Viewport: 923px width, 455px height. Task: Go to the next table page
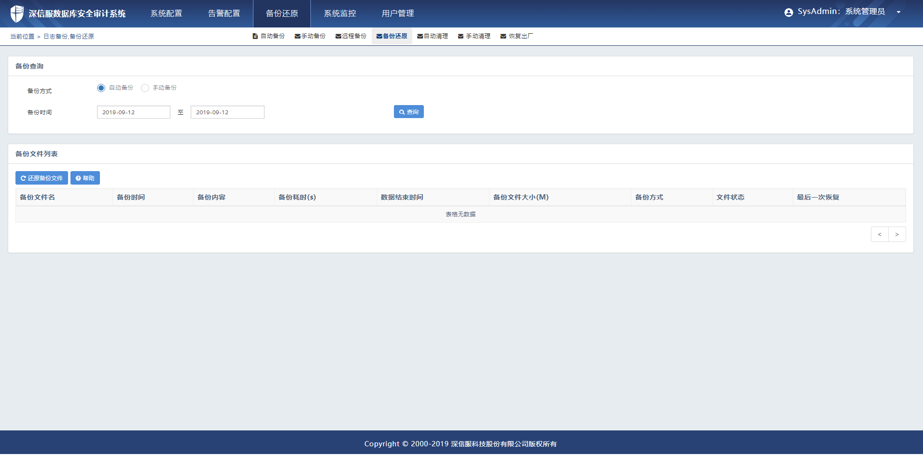(x=897, y=234)
